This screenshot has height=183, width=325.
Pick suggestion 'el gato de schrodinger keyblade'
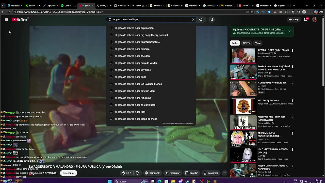[x=151, y=70]
